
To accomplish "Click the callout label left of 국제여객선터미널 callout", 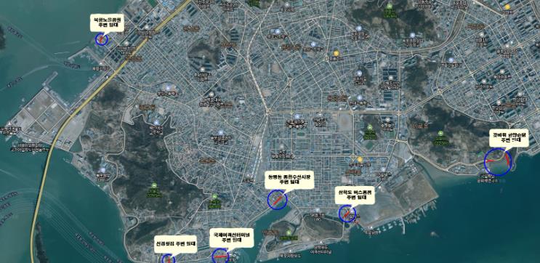I will (176, 244).
